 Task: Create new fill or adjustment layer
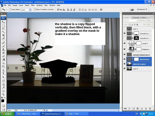(137, 109)
